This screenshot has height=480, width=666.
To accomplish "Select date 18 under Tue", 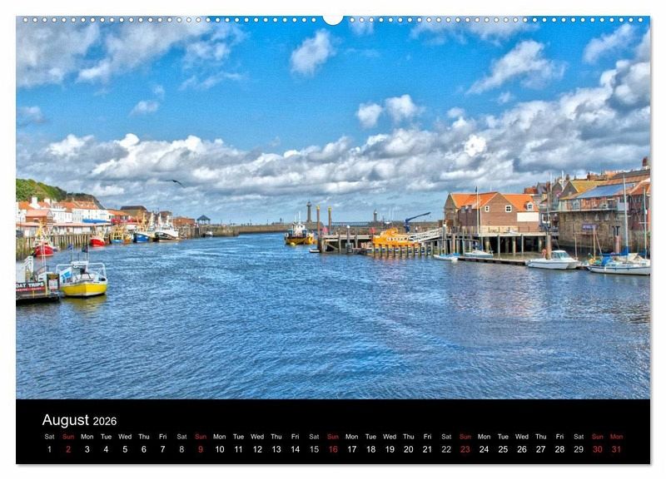I will (x=370, y=449).
